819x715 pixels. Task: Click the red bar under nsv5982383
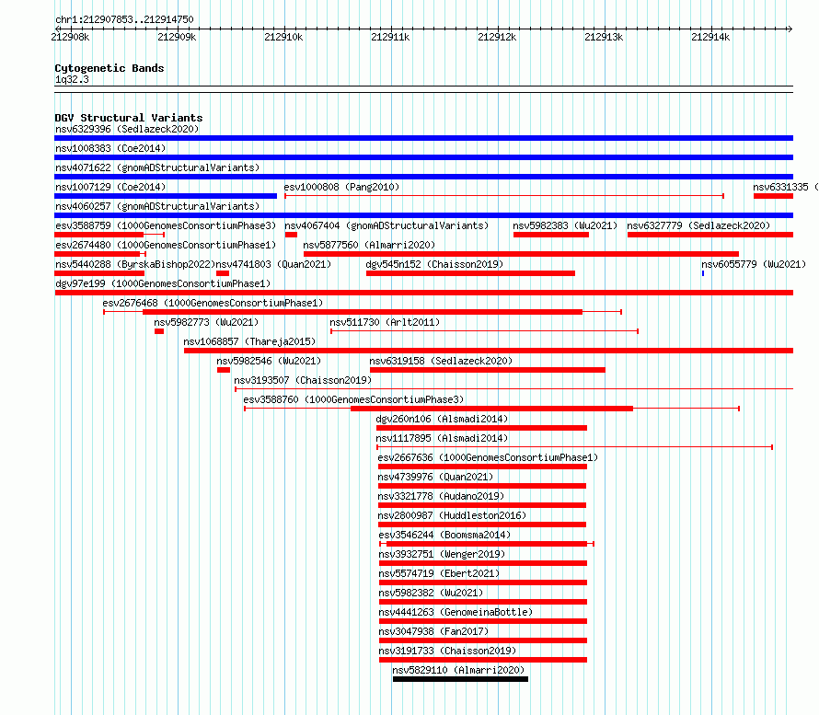[x=551, y=235]
